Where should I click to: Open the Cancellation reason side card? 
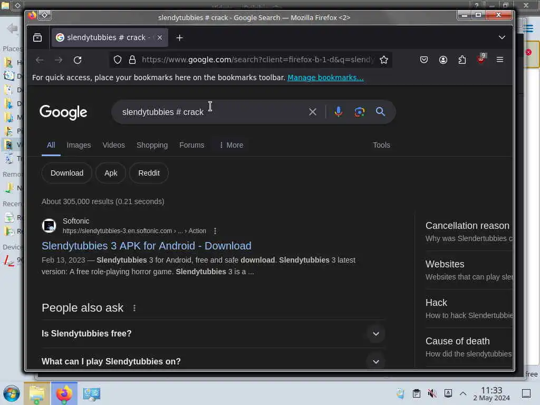pyautogui.click(x=468, y=232)
